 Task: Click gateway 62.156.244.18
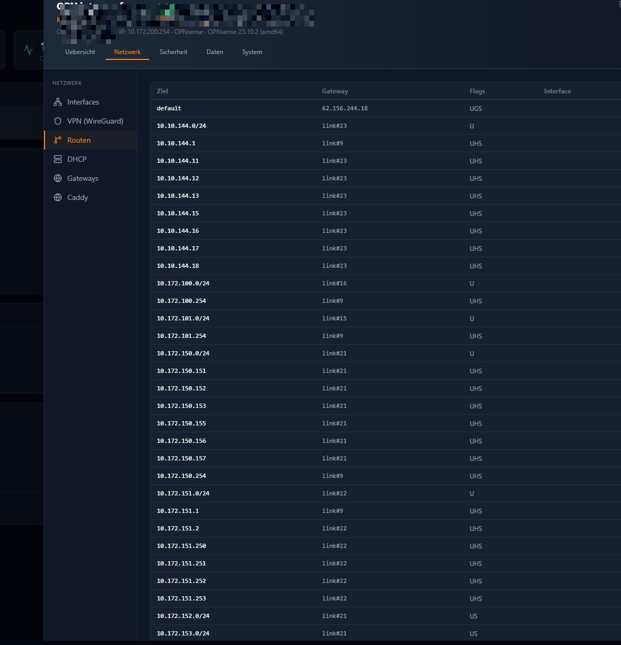(x=345, y=108)
